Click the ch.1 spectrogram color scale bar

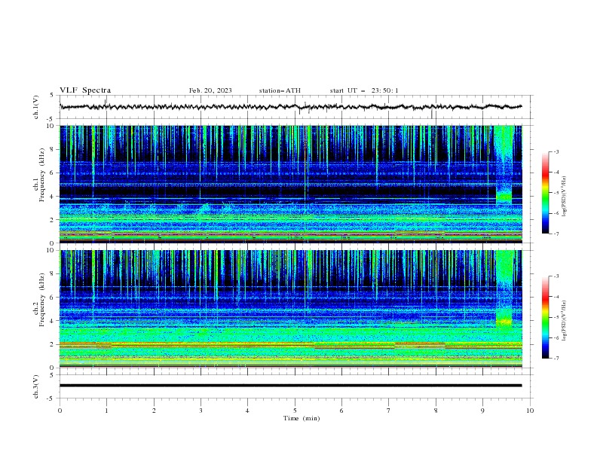(546, 193)
